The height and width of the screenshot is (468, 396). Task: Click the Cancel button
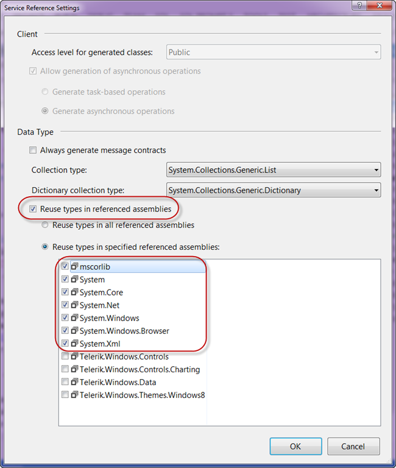(x=353, y=446)
